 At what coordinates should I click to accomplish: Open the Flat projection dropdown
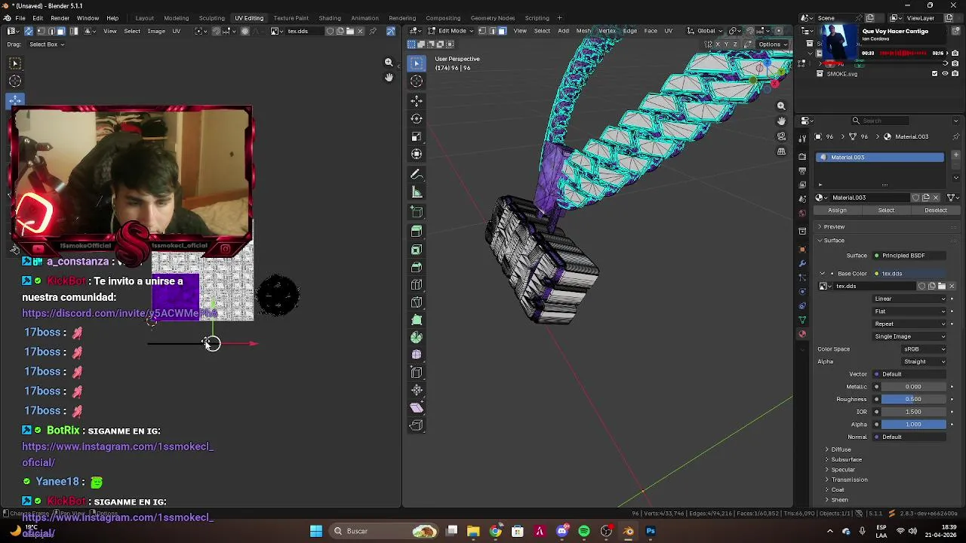pos(909,311)
